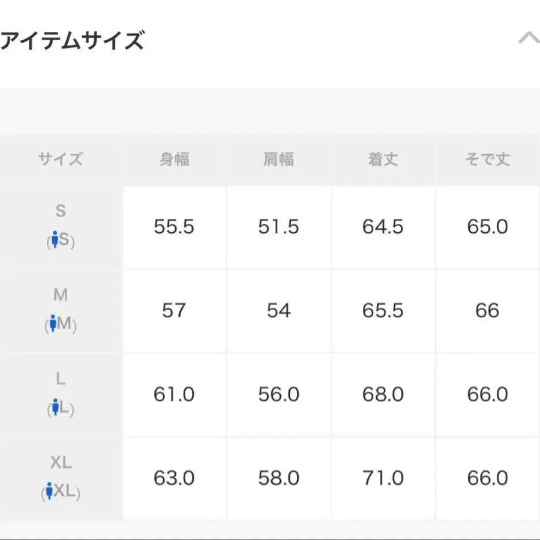
Task: Click the そで丈 column header
Action: [488, 159]
